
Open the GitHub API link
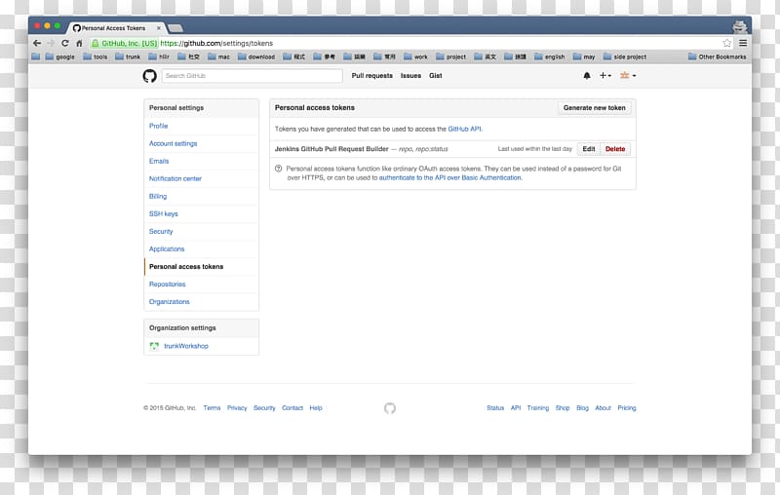pos(465,129)
